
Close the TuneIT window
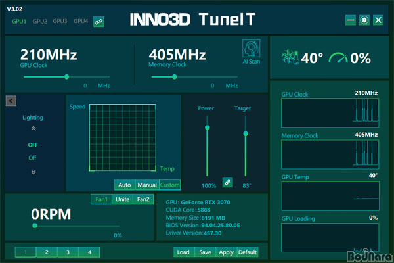point(378,20)
